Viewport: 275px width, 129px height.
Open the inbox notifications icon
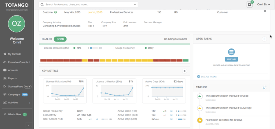coord(250,5)
